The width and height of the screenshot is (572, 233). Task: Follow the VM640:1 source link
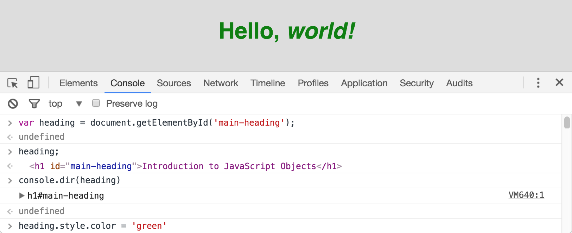tap(526, 195)
